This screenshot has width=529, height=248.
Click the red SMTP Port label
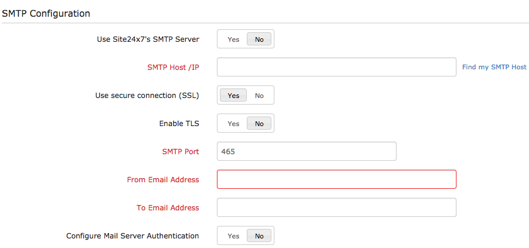pyautogui.click(x=180, y=152)
